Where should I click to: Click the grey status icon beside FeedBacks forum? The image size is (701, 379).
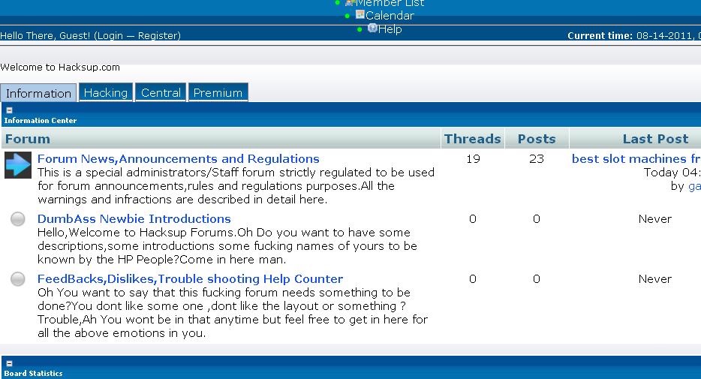[x=18, y=279]
